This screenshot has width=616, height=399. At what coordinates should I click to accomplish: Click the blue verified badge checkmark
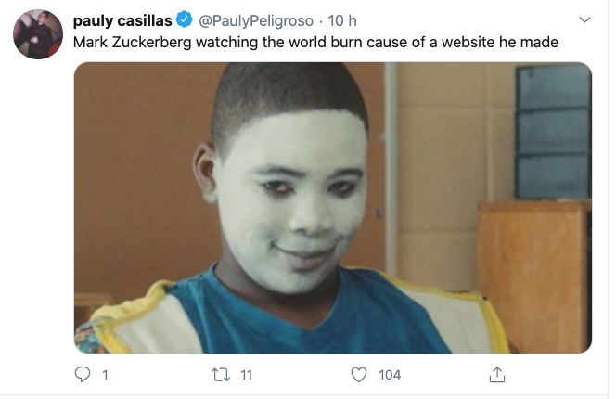[184, 19]
